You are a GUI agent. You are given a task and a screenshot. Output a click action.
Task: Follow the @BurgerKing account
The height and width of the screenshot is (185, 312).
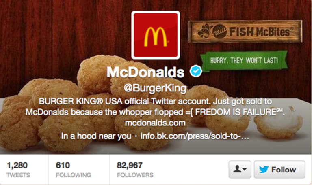click(279, 170)
